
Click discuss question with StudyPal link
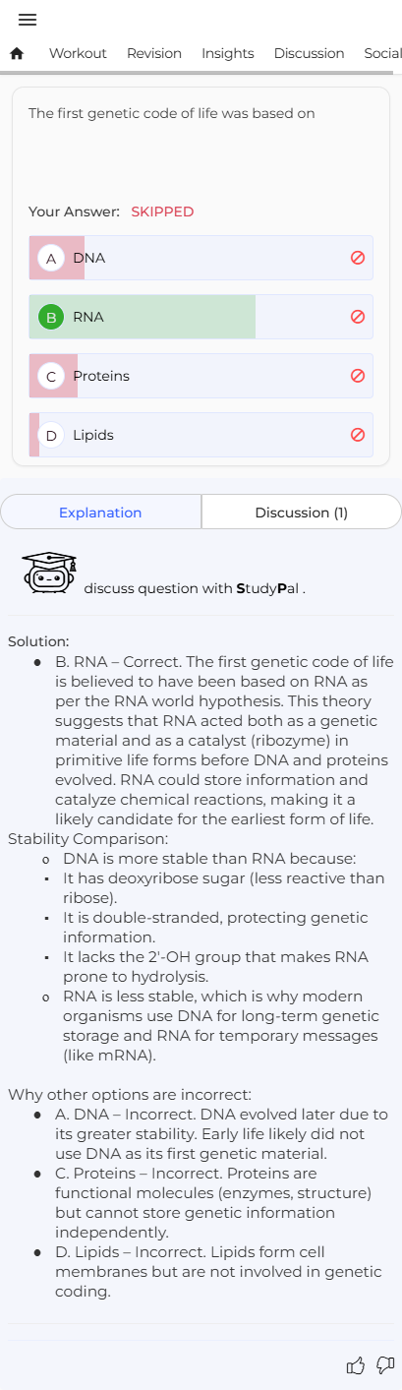[195, 588]
